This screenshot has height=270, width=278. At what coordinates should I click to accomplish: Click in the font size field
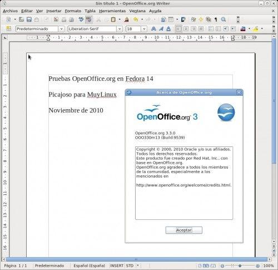133,29
